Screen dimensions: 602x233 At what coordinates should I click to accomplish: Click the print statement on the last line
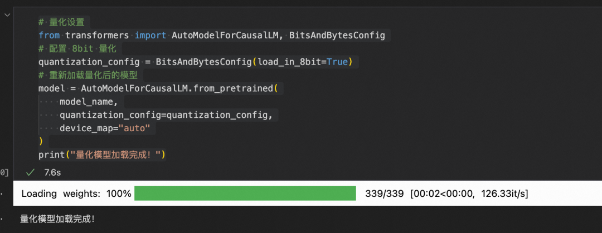click(102, 155)
